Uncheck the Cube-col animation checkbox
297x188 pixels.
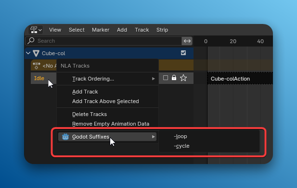[183, 53]
